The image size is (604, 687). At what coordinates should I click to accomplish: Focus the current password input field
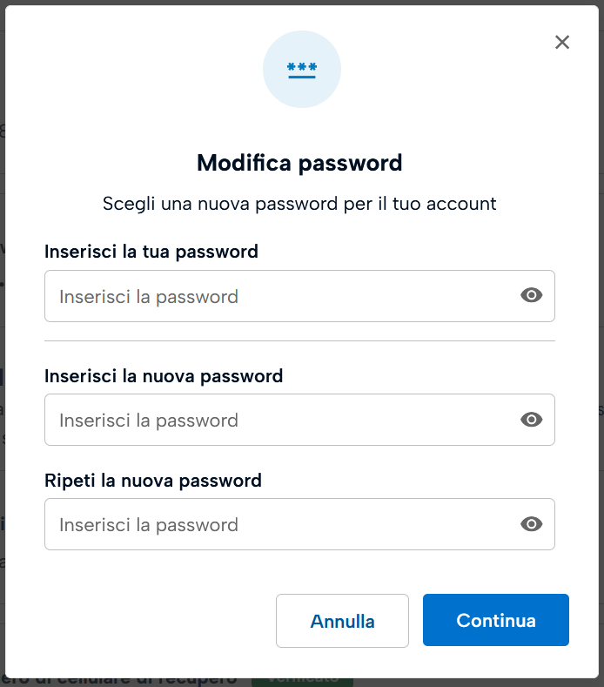279,296
